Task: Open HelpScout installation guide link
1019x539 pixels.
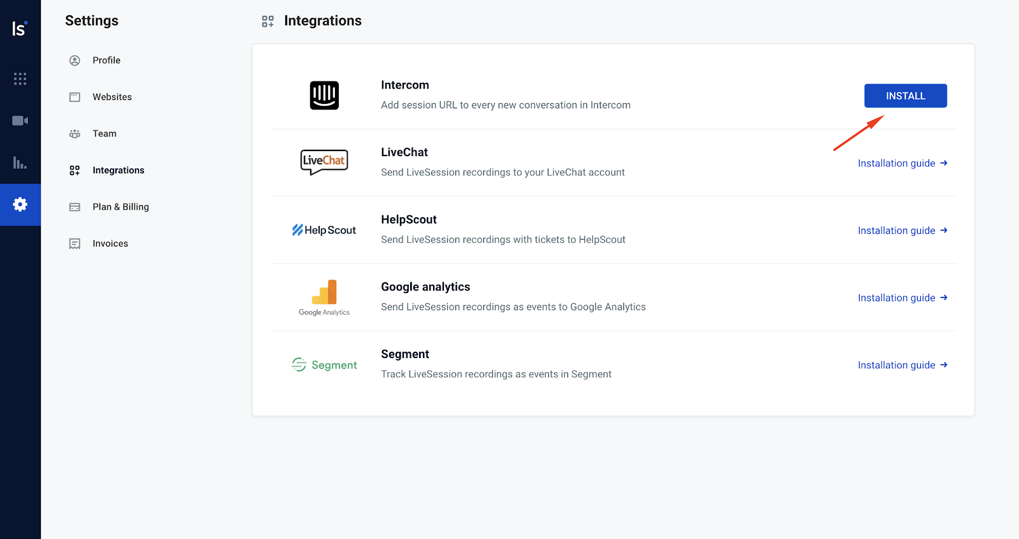Action: (902, 231)
